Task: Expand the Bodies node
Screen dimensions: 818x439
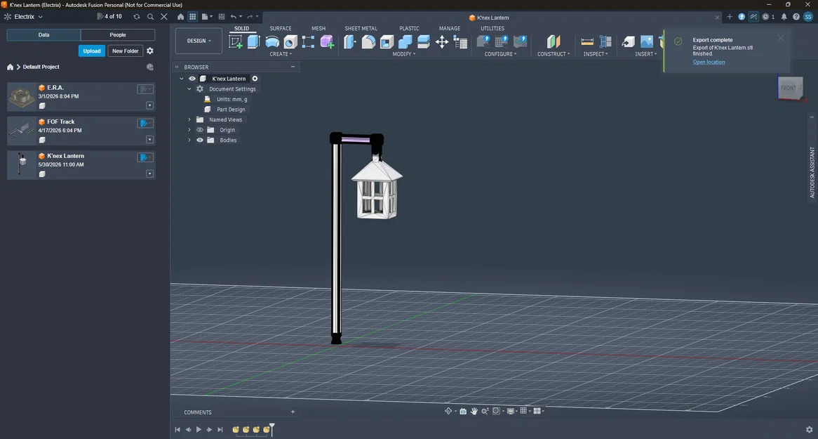Action: pos(189,140)
